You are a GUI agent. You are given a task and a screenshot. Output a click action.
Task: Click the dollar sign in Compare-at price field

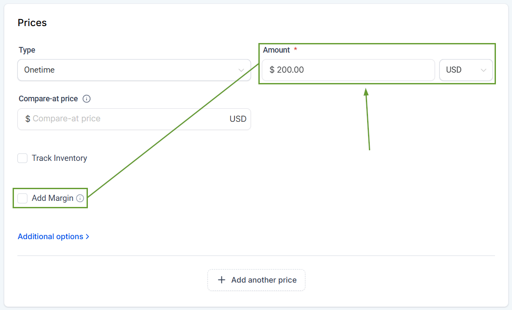[x=27, y=119]
